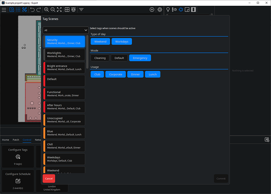Select the Worklights scene in list
Image resolution: width=271 pixels, height=194 pixels.
64,54
